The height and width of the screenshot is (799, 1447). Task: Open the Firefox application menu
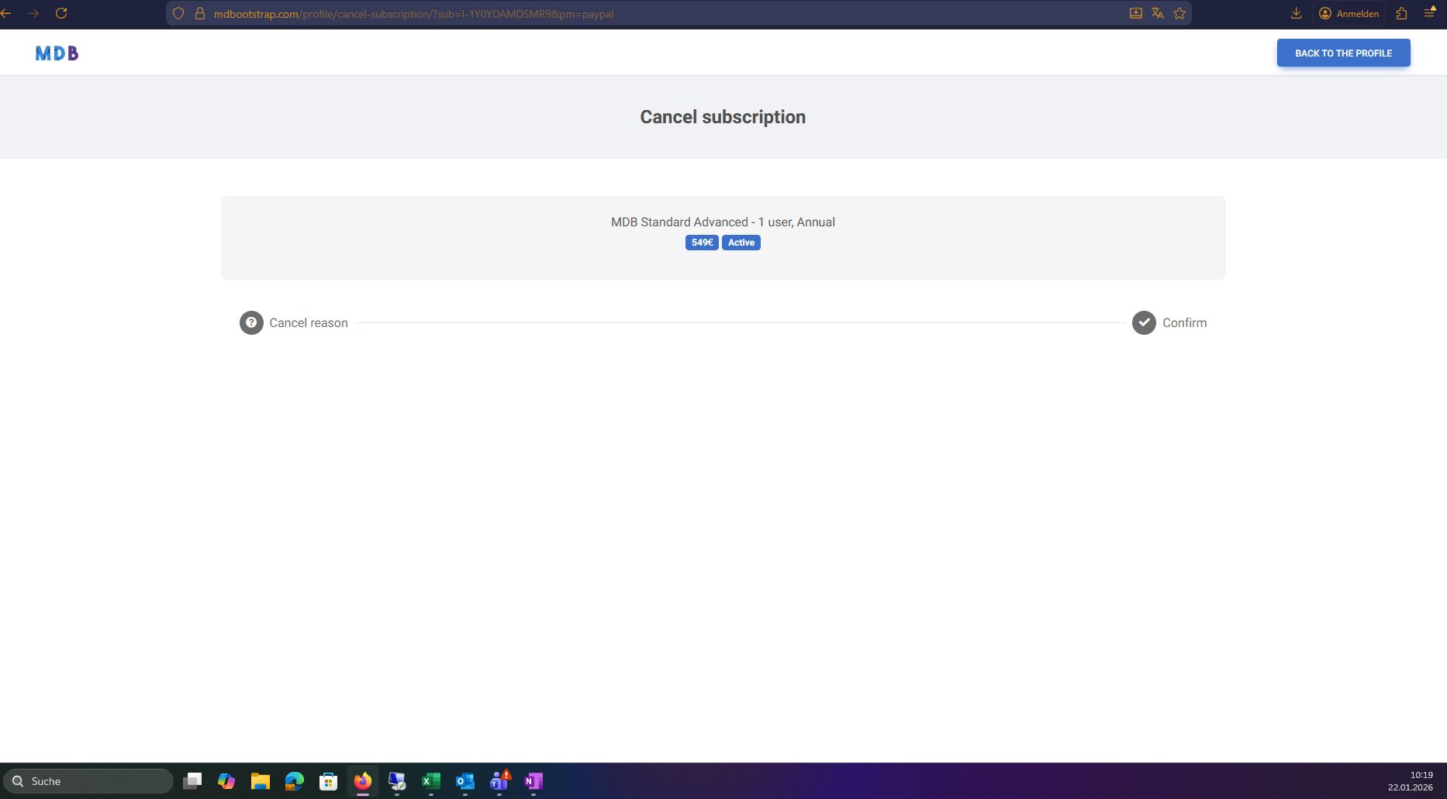pos(1429,13)
